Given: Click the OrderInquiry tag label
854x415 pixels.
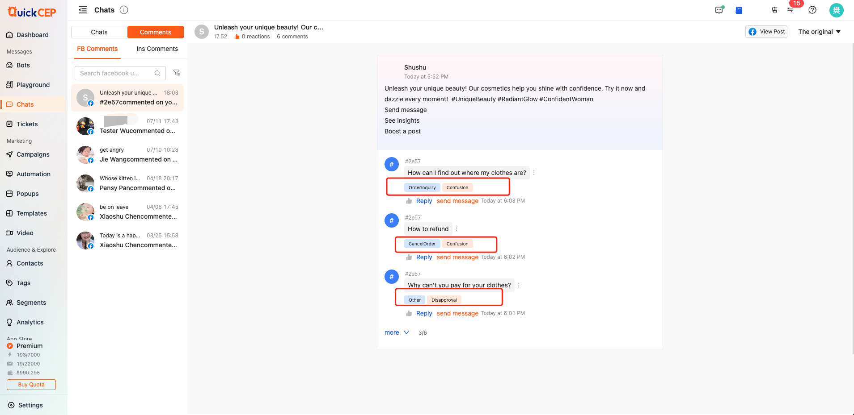Looking at the screenshot, I should (x=422, y=187).
